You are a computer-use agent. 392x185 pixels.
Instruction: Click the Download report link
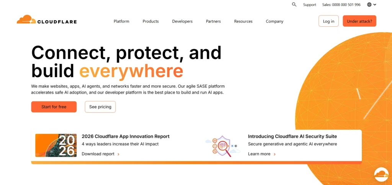(x=98, y=154)
